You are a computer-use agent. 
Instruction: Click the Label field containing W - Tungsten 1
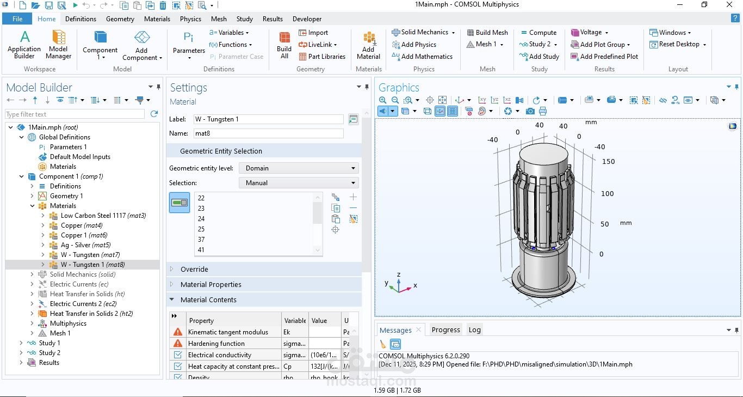pos(269,119)
